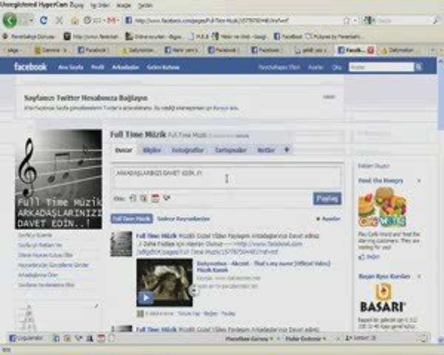Click the Beğen like link under video post

211,314
